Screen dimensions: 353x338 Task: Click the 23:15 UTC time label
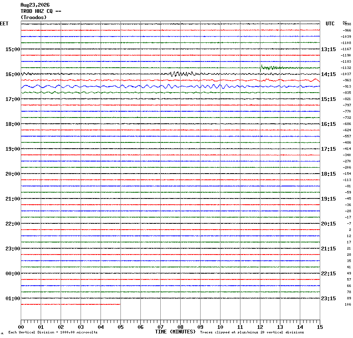tap(328, 299)
